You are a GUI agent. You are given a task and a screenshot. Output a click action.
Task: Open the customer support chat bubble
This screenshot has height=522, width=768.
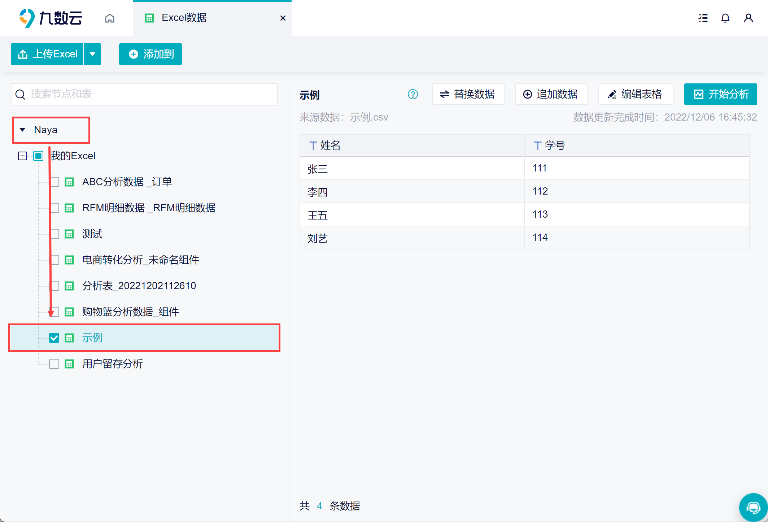753,507
